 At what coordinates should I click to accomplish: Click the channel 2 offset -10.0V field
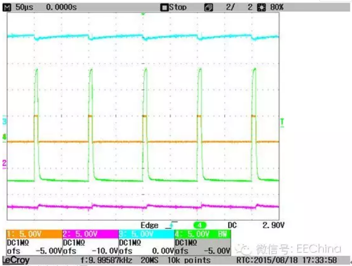[90, 250]
